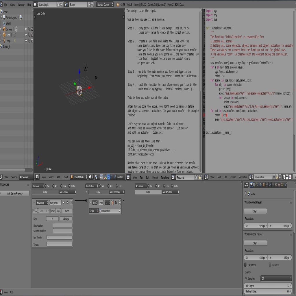Toggle line numbers icon in text editor header

283,177
